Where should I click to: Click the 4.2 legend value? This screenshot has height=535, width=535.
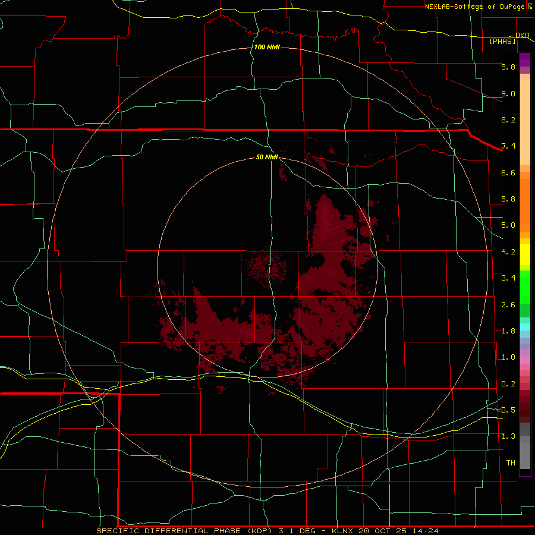click(x=508, y=252)
